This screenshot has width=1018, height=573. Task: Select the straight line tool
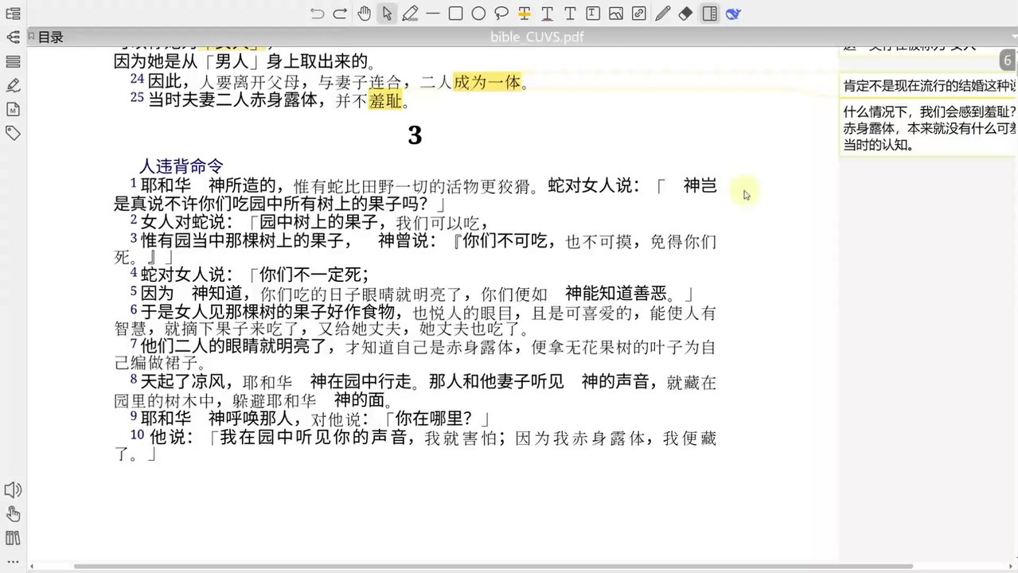[433, 14]
